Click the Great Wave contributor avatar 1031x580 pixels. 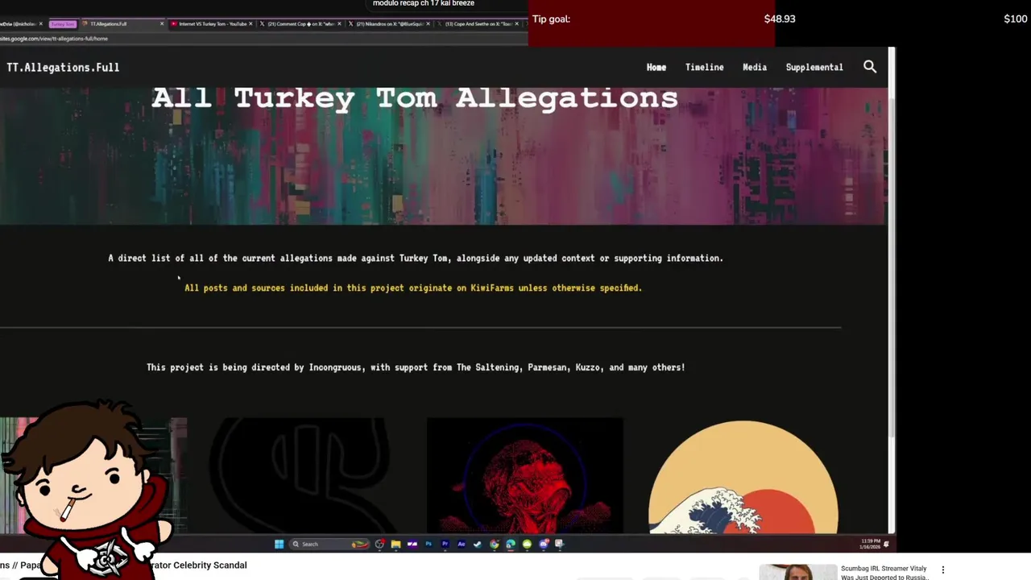click(x=743, y=477)
